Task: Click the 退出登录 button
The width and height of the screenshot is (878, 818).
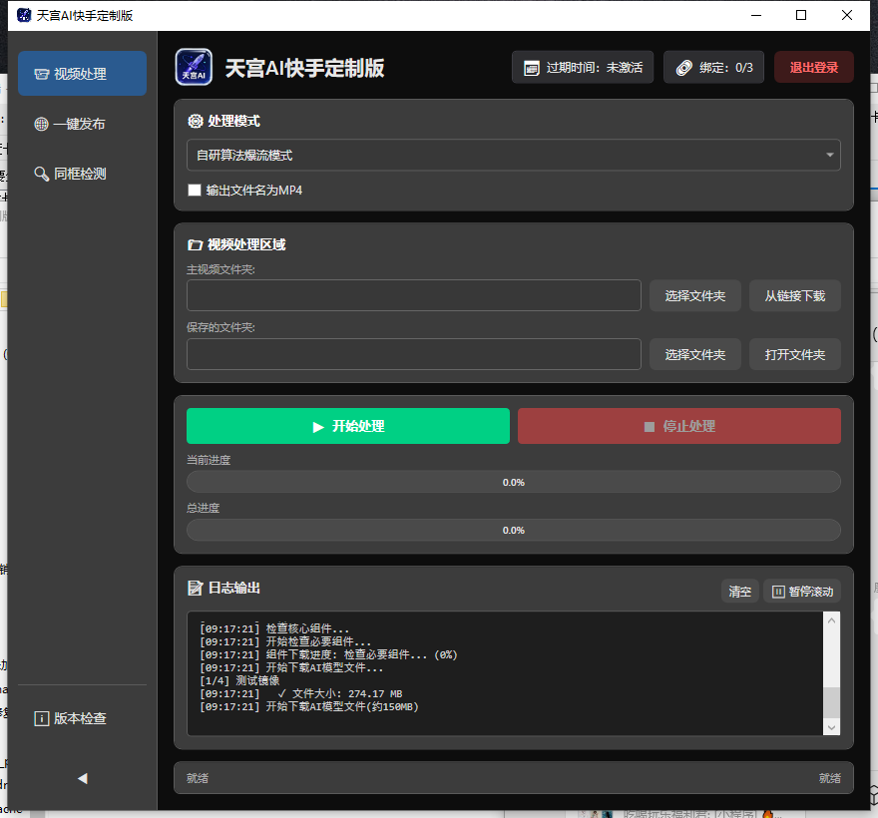Action: 813,68
